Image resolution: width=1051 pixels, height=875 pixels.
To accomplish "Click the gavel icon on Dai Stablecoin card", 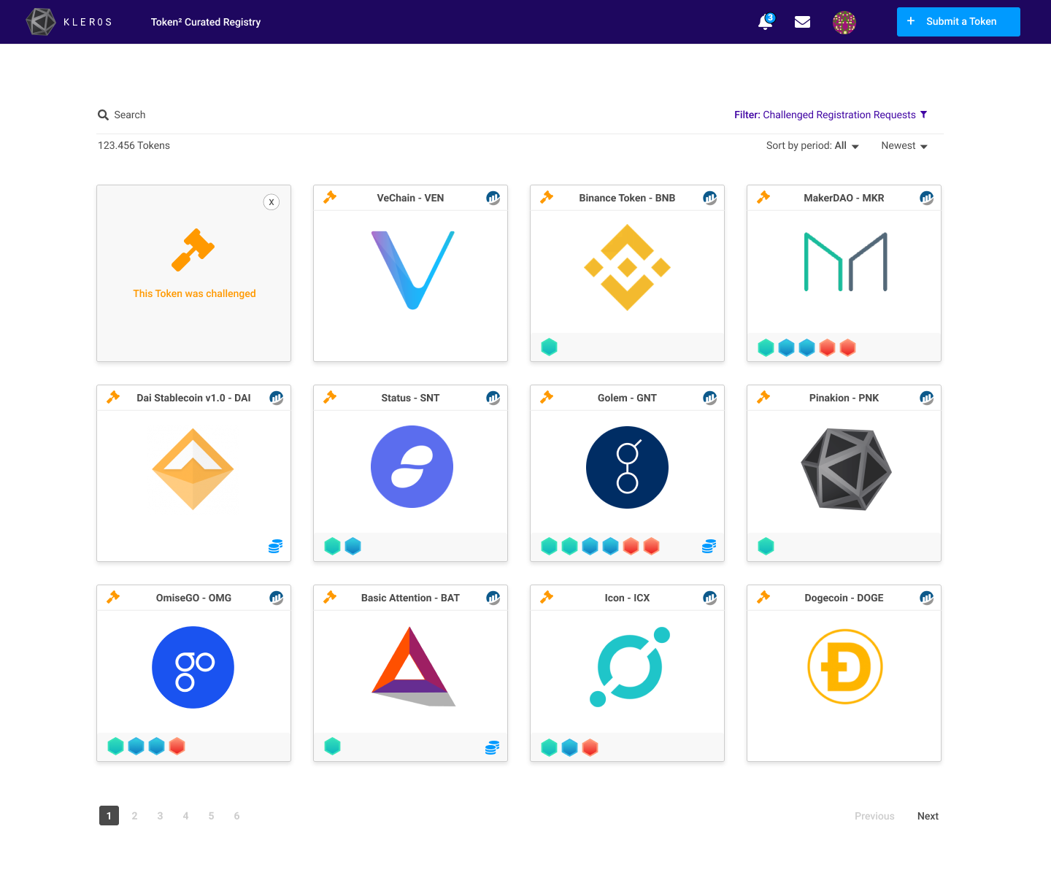I will click(113, 397).
